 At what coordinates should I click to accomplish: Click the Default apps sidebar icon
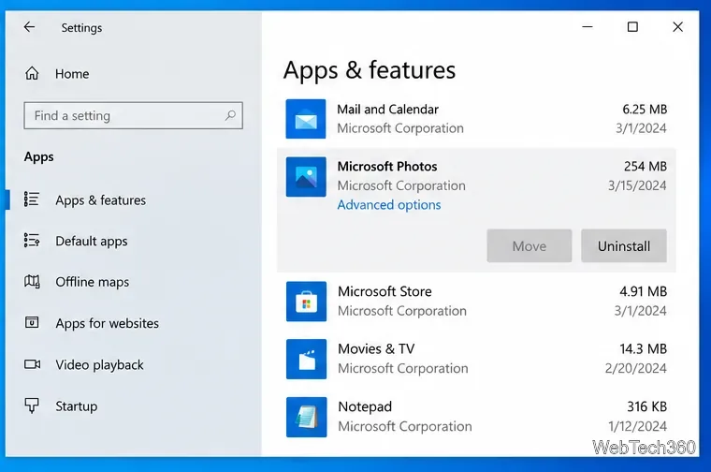[x=31, y=240]
